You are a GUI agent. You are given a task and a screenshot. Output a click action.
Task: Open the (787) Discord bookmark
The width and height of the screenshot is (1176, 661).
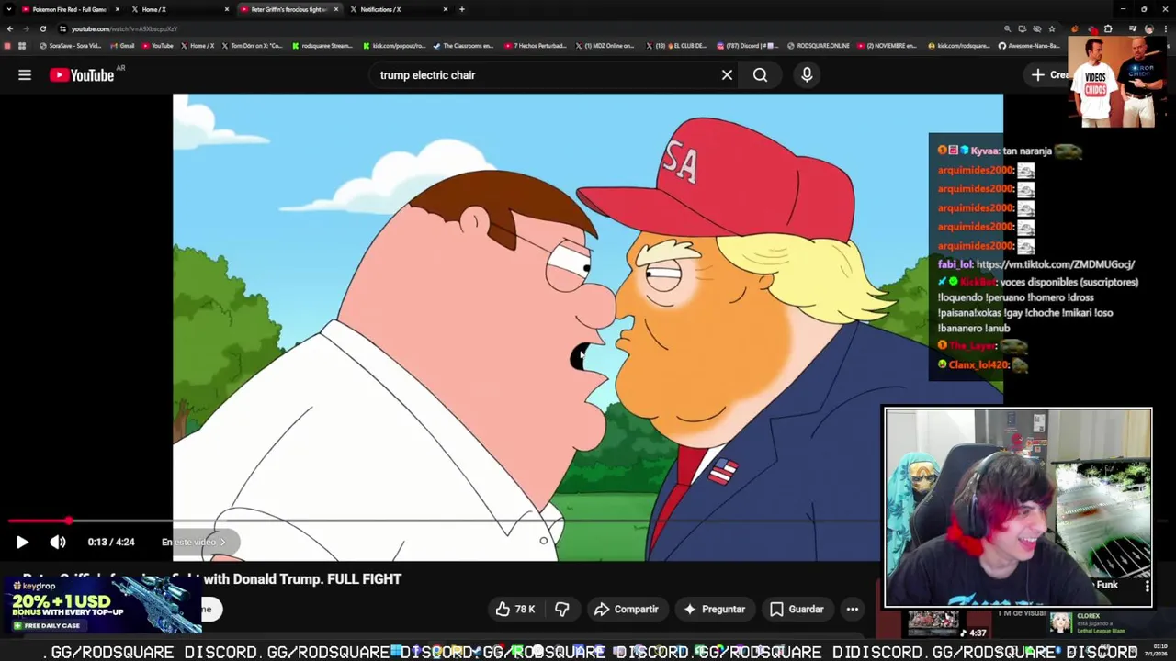[748, 46]
